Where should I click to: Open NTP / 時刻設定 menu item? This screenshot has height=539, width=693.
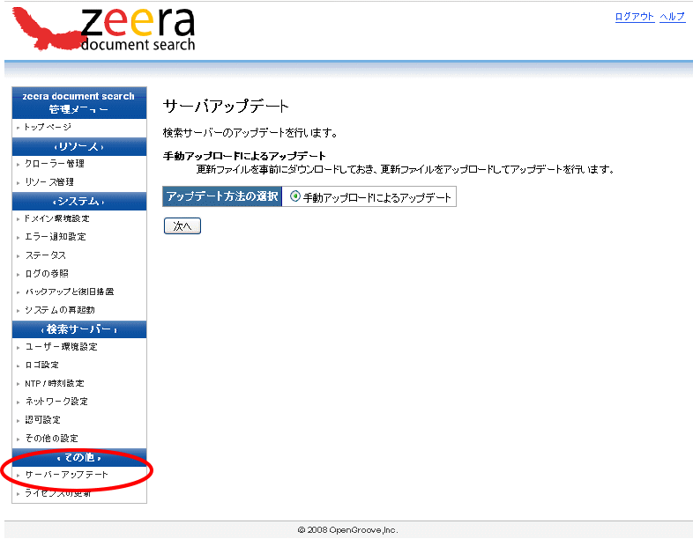pyautogui.click(x=55, y=384)
